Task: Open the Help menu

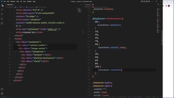Action: [x=34, y=1]
